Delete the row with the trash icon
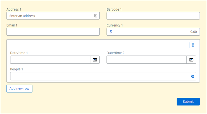The image size is (207, 114). (x=193, y=45)
